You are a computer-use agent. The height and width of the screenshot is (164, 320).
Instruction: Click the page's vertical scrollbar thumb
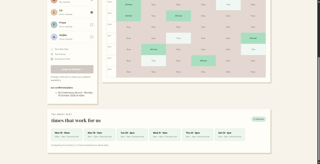pyautogui.click(x=318, y=109)
